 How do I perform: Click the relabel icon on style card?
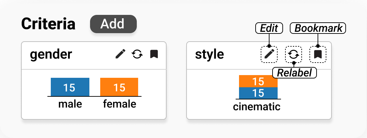294,54
